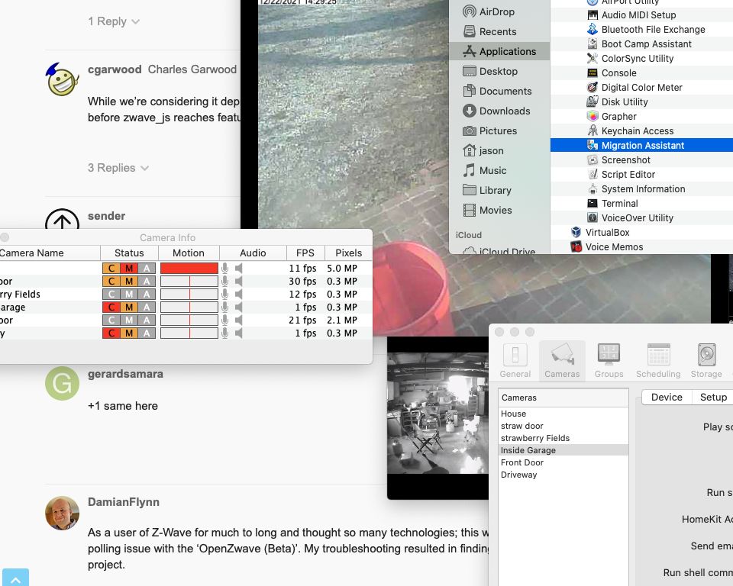Toggle M status on 21 fps camera row
The image size is (733, 586).
[x=129, y=320]
